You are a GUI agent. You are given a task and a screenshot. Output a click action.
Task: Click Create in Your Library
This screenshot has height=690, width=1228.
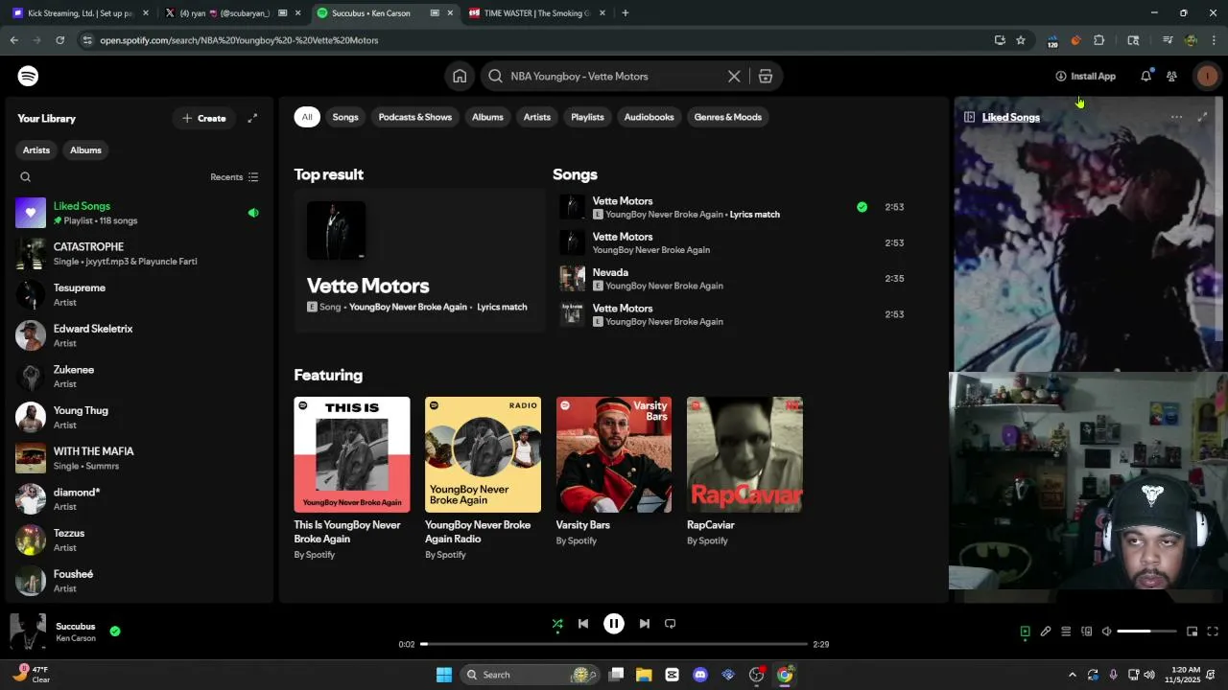coord(203,118)
